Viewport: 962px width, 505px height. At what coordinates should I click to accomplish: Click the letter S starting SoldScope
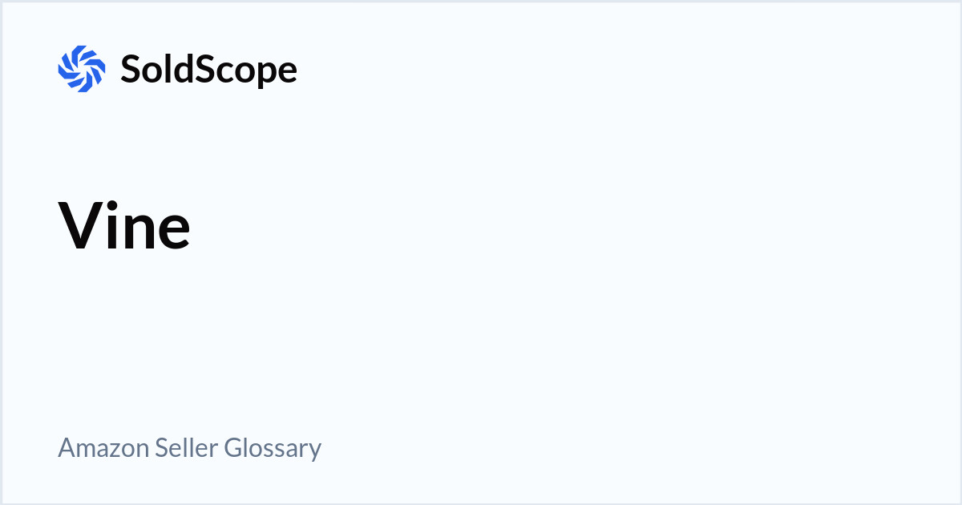pos(130,70)
